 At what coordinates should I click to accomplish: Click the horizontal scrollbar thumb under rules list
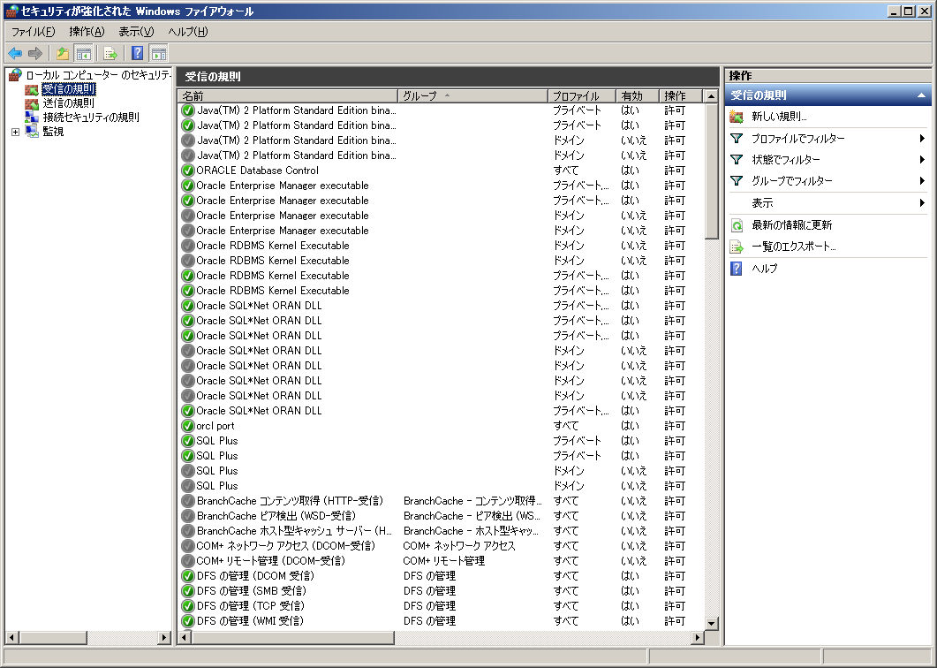(x=293, y=637)
